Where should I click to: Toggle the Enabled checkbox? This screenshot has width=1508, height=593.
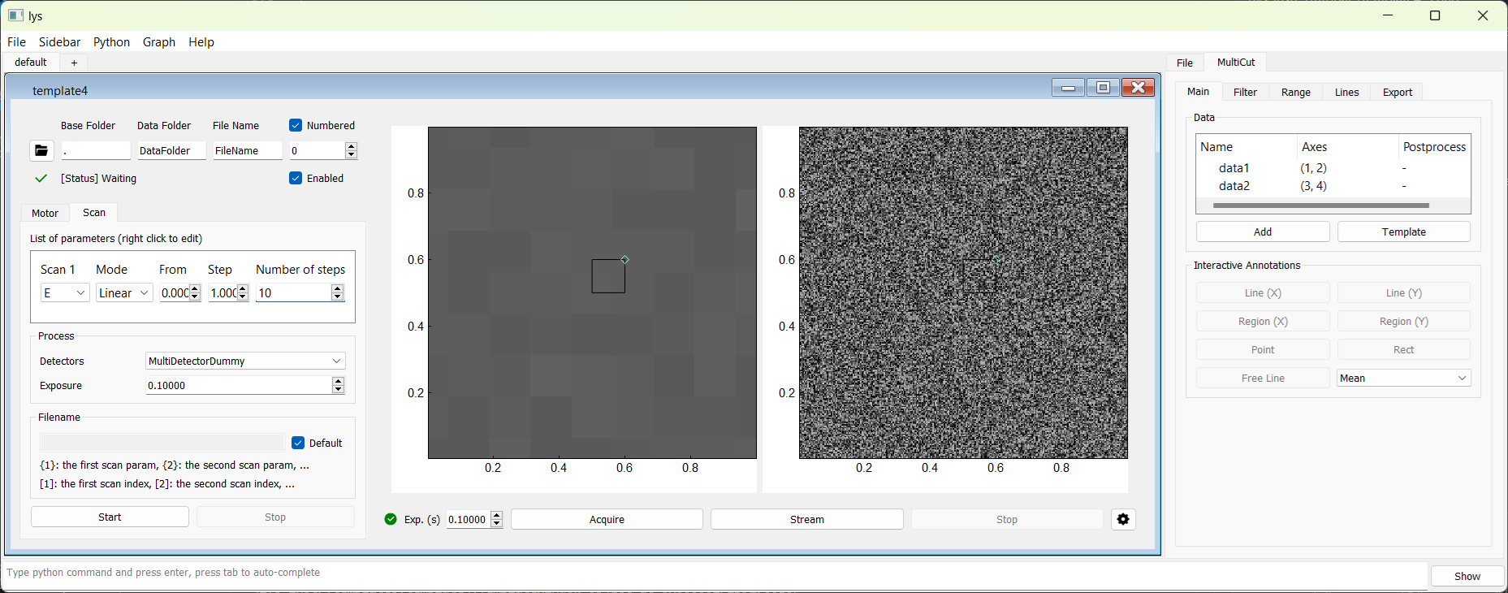pos(296,179)
